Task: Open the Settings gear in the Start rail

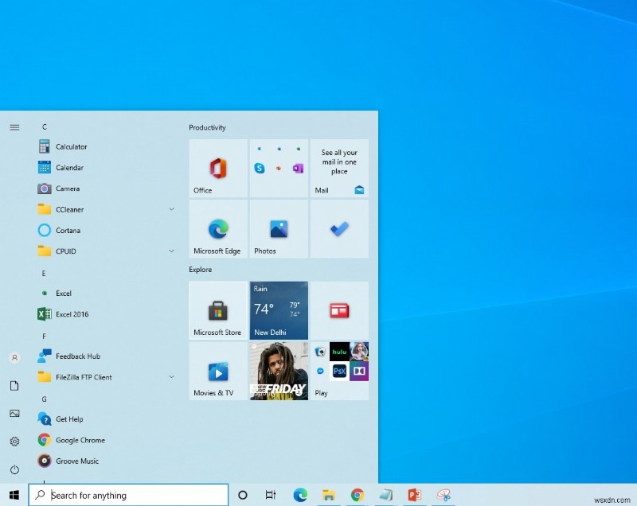Action: point(14,442)
